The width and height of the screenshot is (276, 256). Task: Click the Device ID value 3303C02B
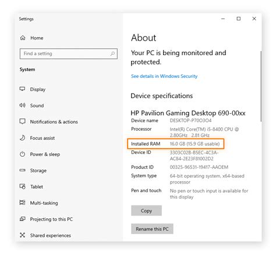pos(194,156)
